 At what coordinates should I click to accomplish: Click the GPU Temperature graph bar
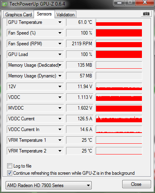119,22
